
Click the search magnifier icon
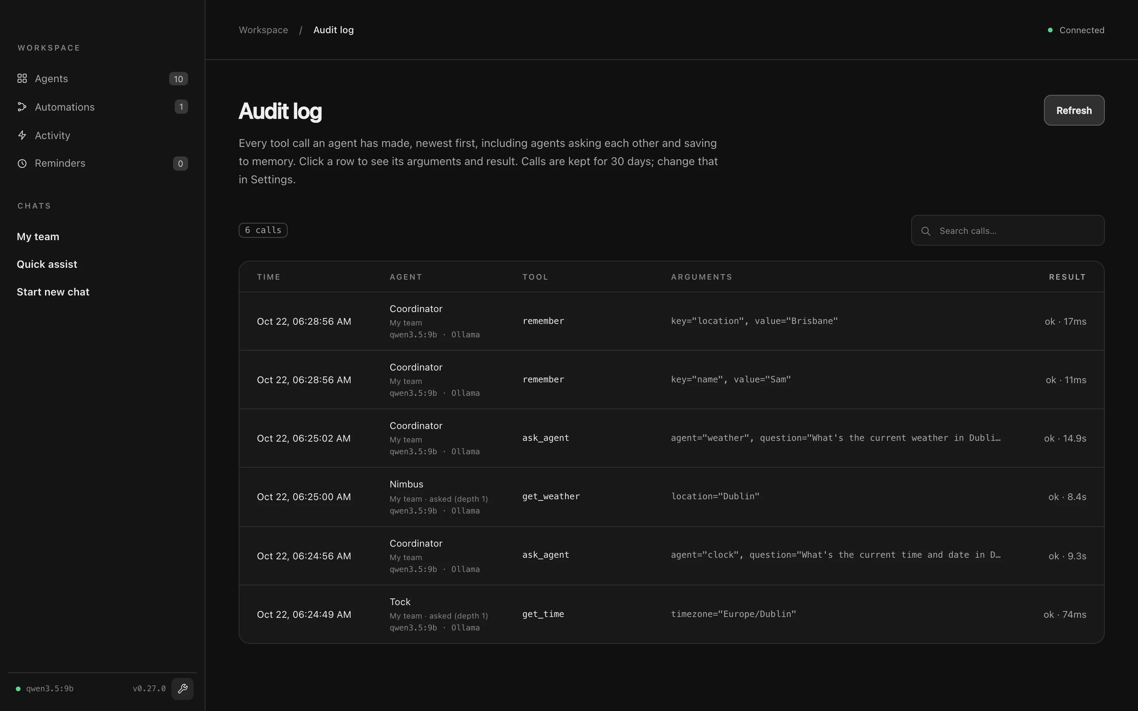click(925, 231)
